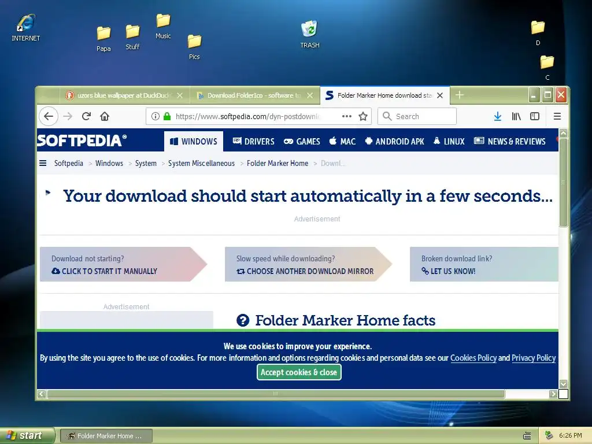Click the vertical scrollbar thumb
The height and width of the screenshot is (444, 592).
pos(563,182)
